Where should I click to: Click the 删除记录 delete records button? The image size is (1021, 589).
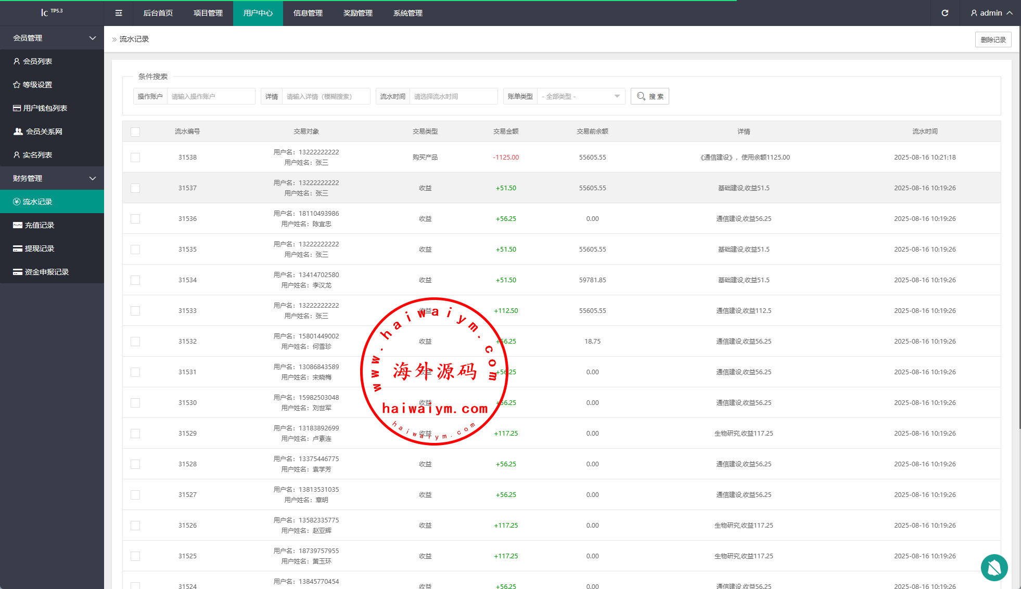pos(992,40)
